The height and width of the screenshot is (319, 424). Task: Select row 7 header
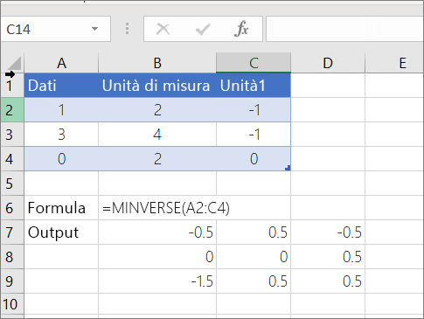pos(12,232)
